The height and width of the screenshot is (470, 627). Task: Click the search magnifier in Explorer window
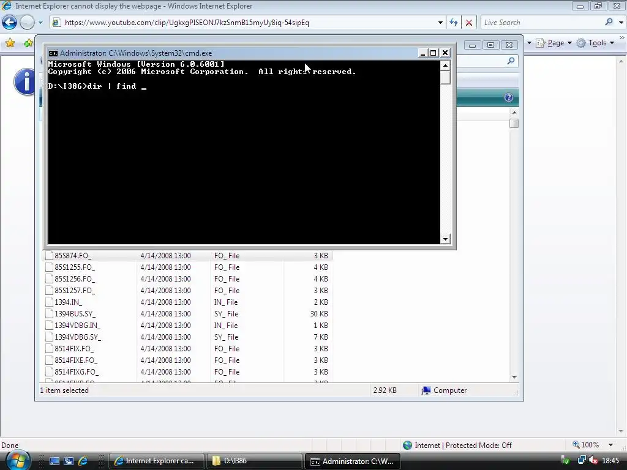click(x=511, y=61)
